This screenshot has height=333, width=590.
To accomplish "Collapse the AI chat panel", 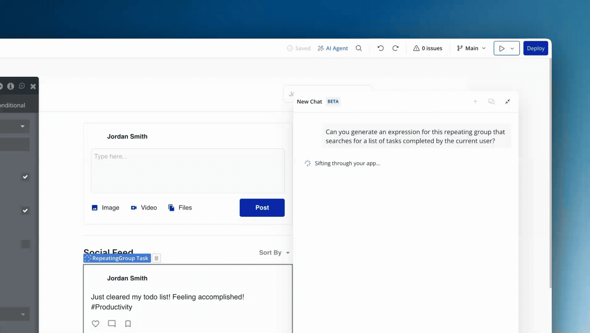I will click(508, 101).
